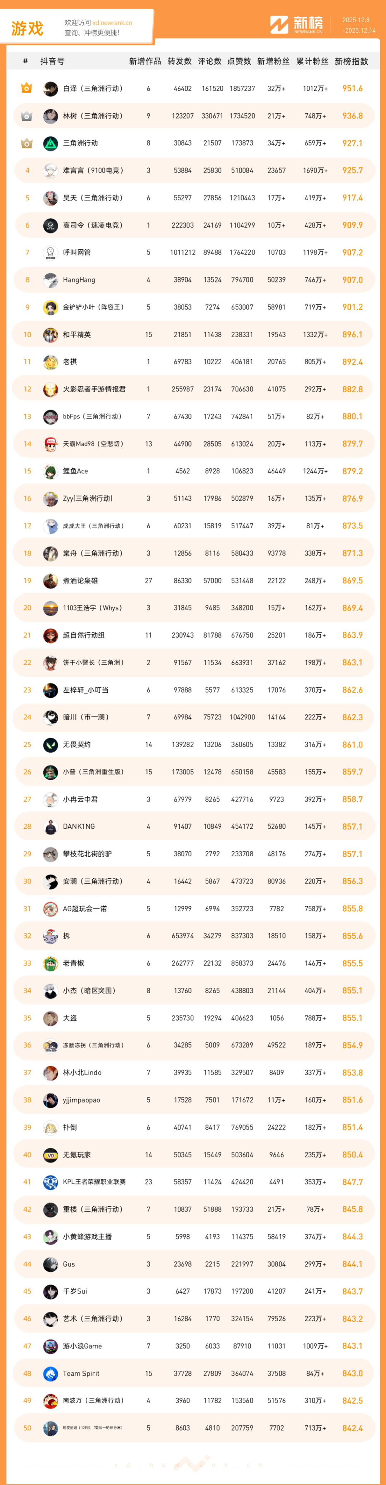Click the KPL王者荣耀职业联赛 logo avatar
The width and height of the screenshot is (386, 1485).
click(x=51, y=1182)
